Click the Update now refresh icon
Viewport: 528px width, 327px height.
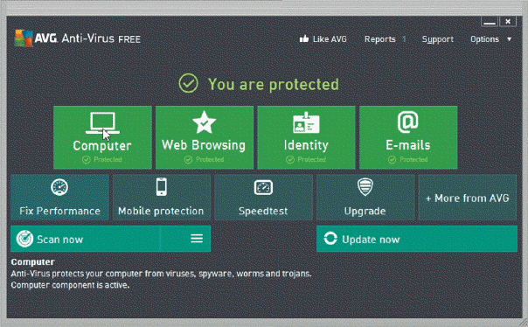point(330,239)
